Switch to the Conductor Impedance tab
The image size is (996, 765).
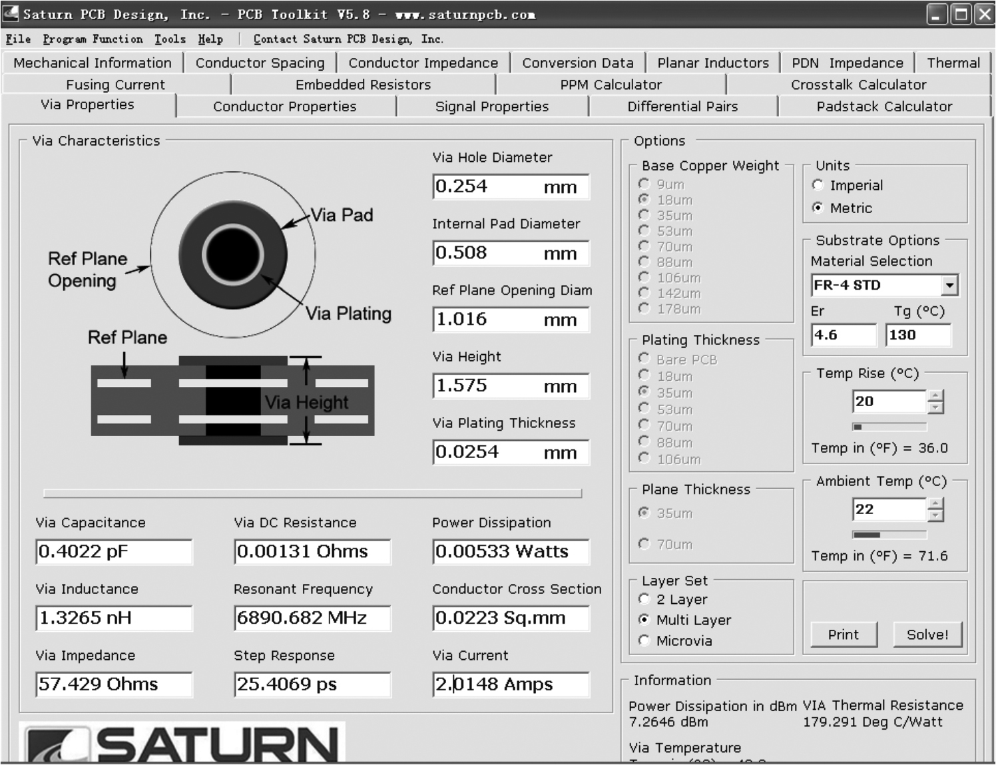coord(423,63)
